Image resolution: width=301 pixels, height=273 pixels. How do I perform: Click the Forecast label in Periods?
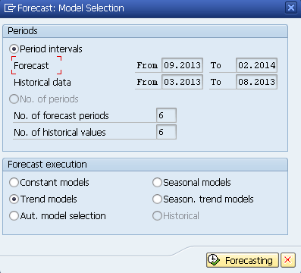coord(31,66)
